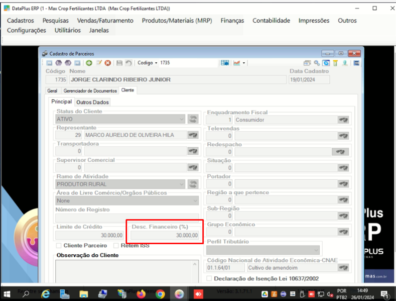Open the Utilitários menu
Viewport: 396px width, 301px height.
pyautogui.click(x=68, y=30)
